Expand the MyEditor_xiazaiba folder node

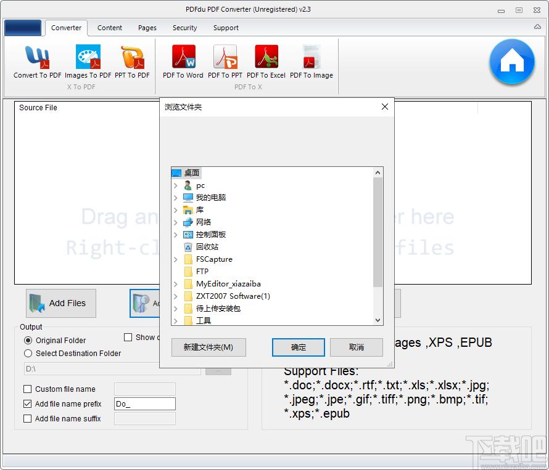[176, 283]
